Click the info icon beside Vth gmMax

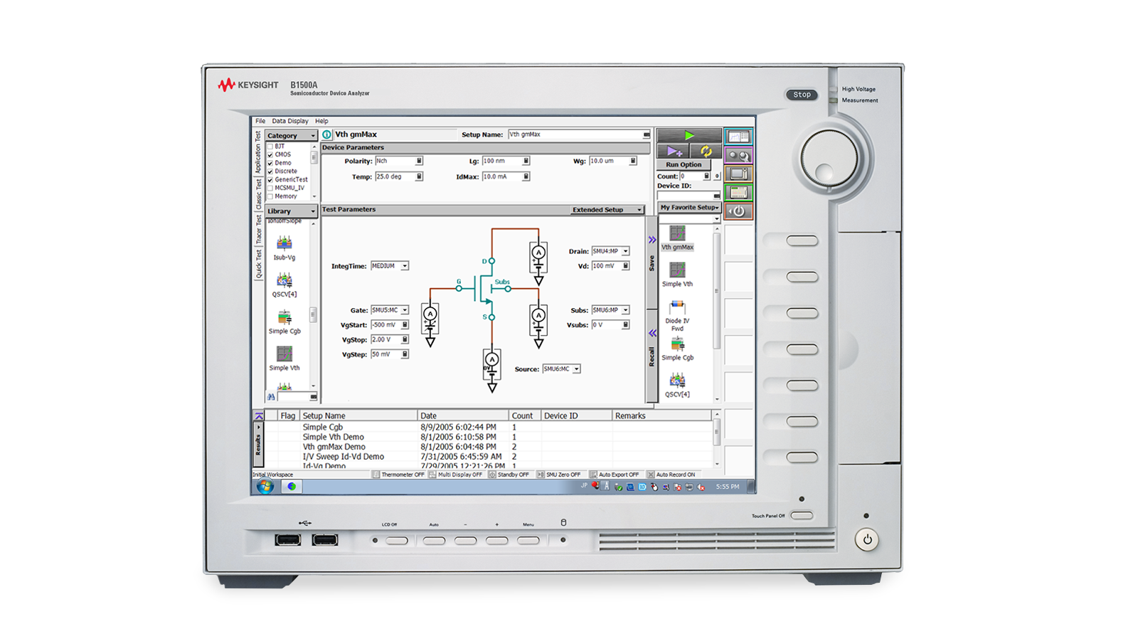tap(327, 134)
